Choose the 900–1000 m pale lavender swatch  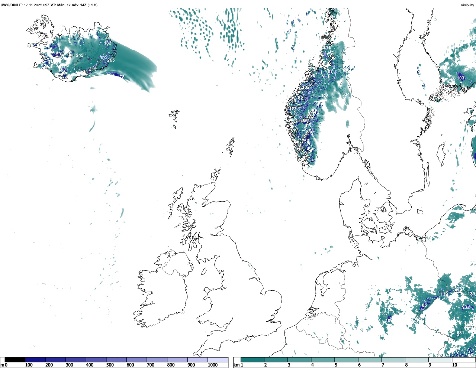coord(197,359)
